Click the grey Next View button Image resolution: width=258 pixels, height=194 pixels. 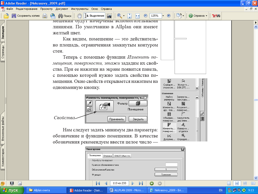(x=159, y=183)
